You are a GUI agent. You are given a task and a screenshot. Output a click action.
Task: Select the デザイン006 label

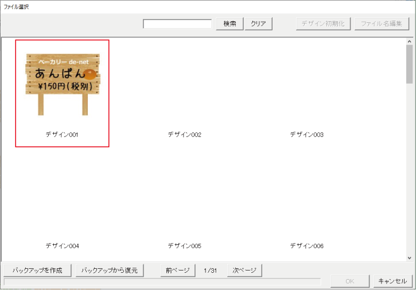(307, 246)
